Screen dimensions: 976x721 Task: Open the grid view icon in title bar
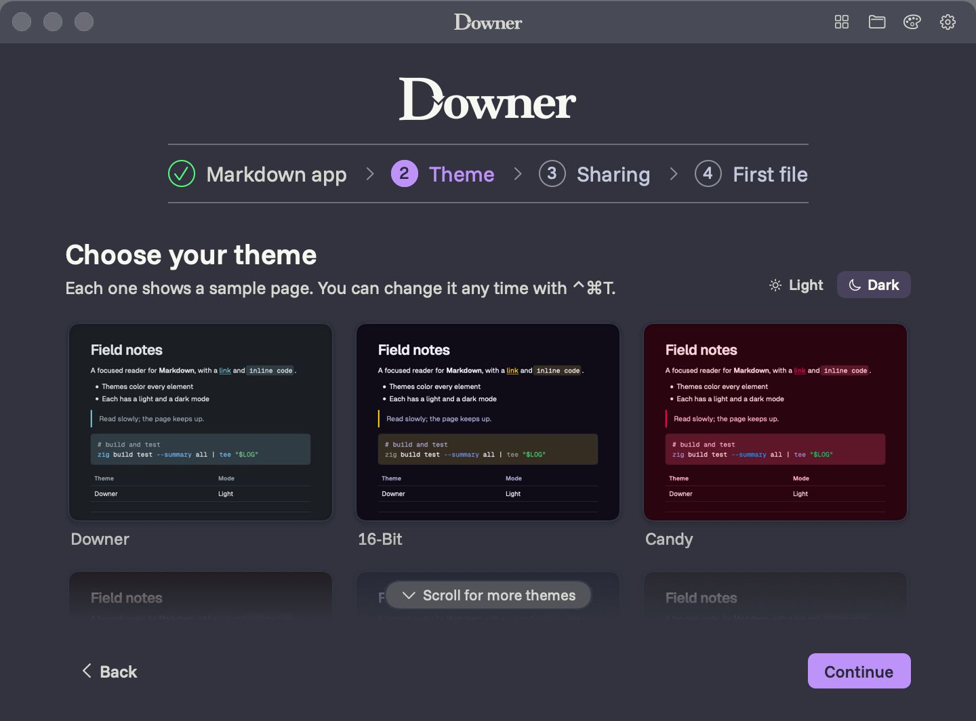pos(842,22)
